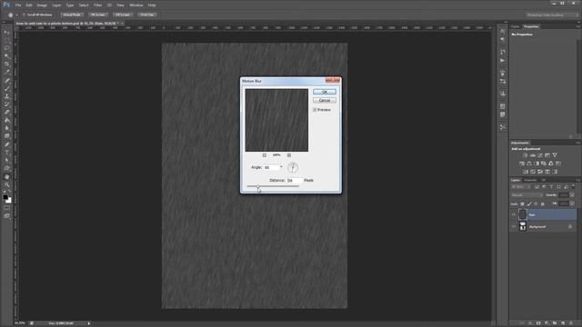The width and height of the screenshot is (582, 327).
Task: Click the background color swatch
Action: pos(9,201)
